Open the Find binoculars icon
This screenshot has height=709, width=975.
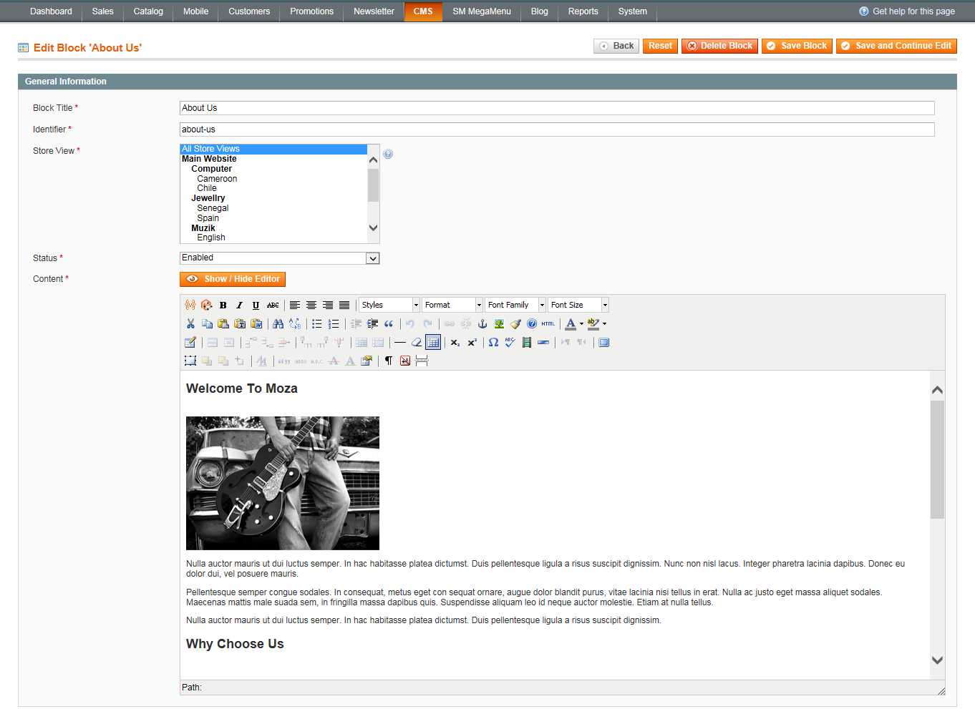[x=278, y=323]
